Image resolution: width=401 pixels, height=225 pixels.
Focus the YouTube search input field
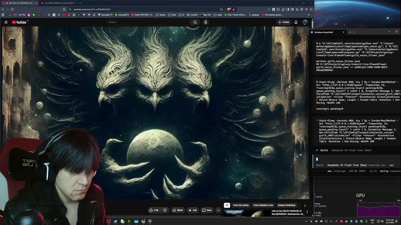[148, 22]
